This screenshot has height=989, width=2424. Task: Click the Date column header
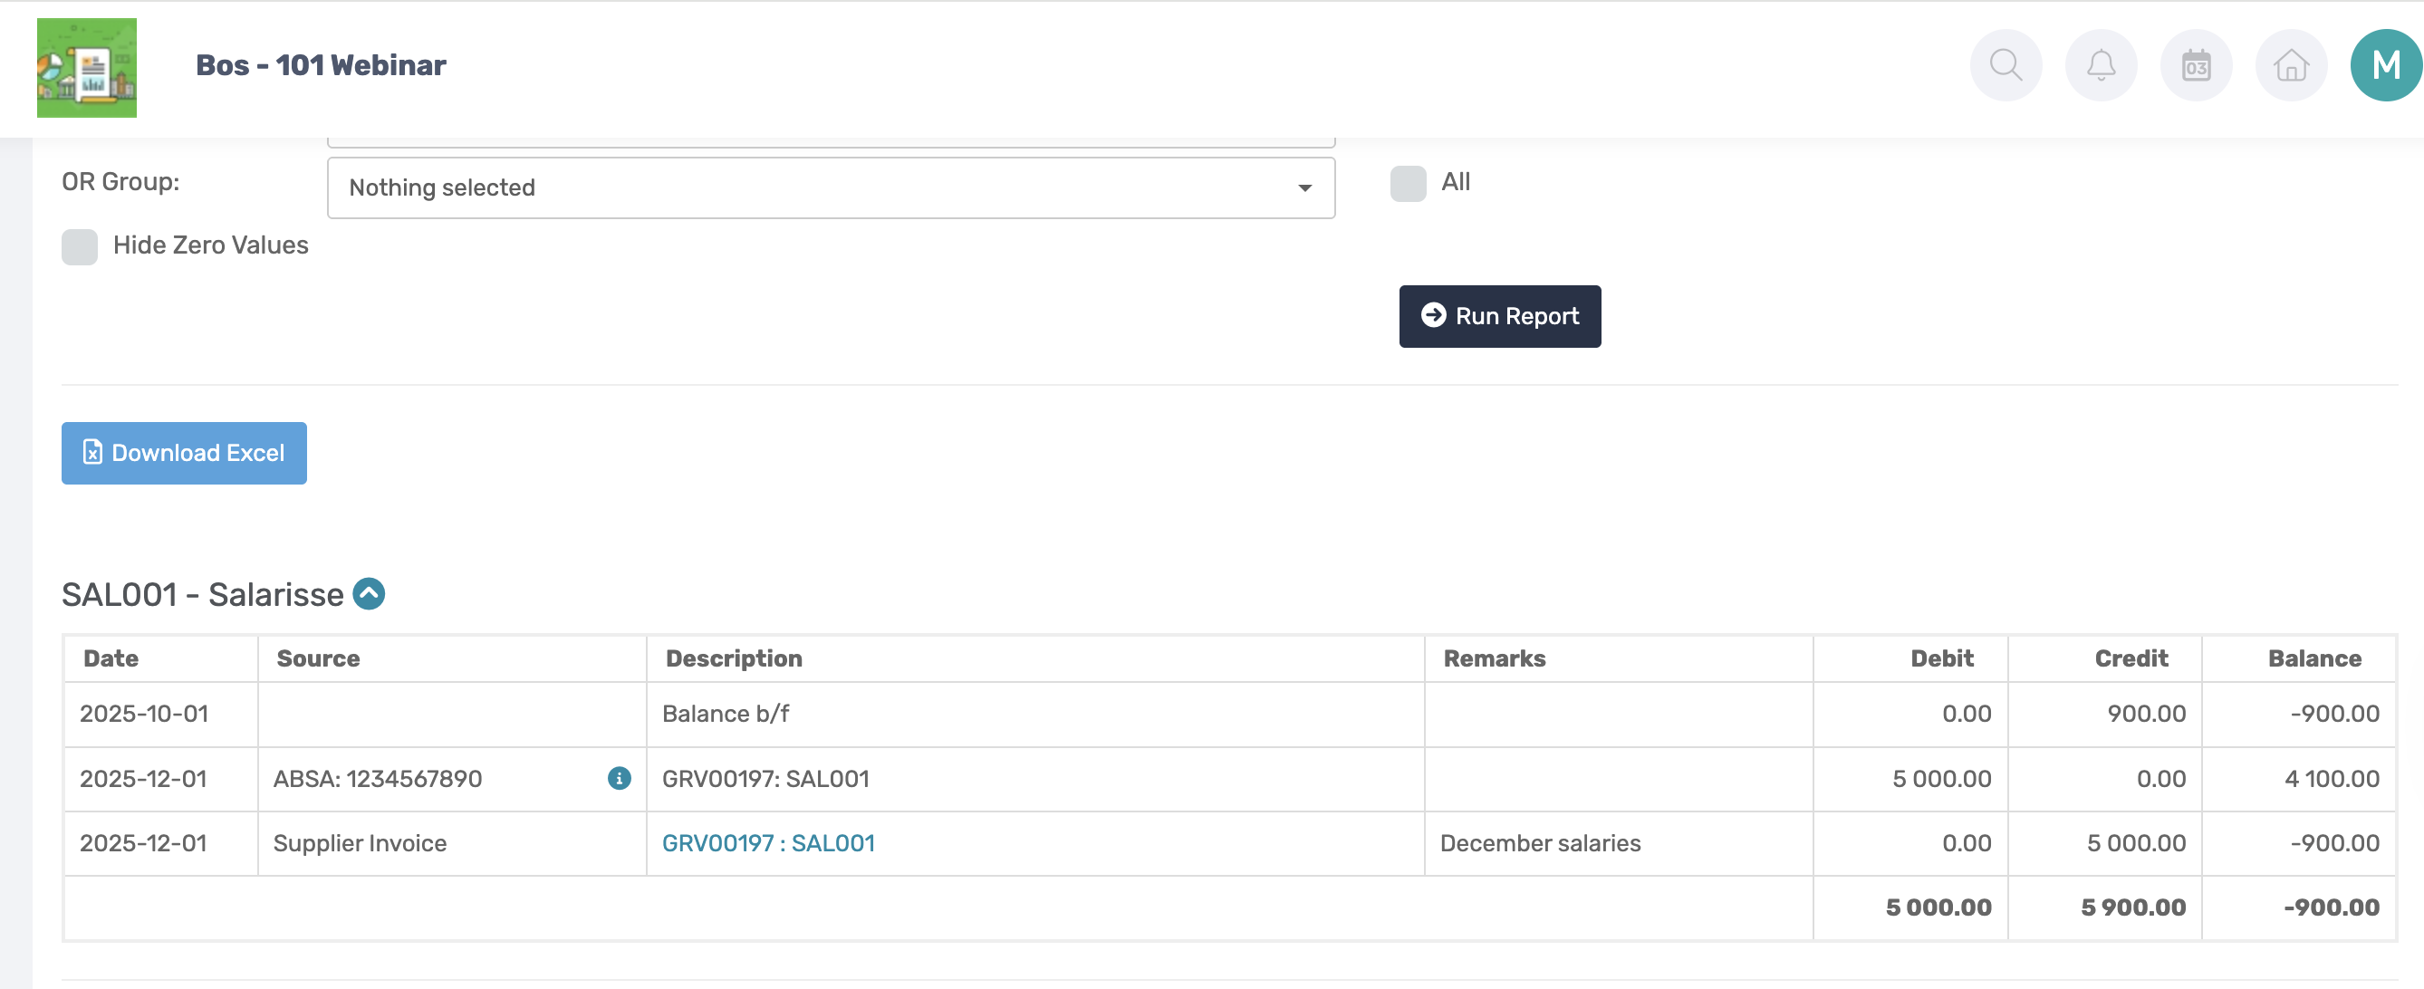click(x=111, y=658)
